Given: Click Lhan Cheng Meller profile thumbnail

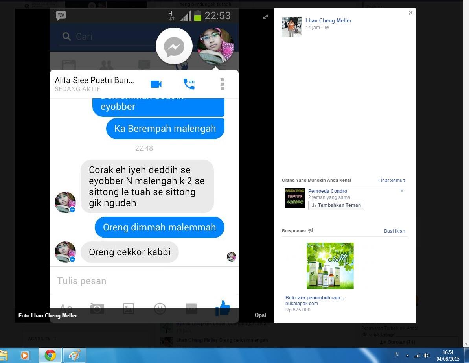Looking at the screenshot, I should tap(291, 27).
